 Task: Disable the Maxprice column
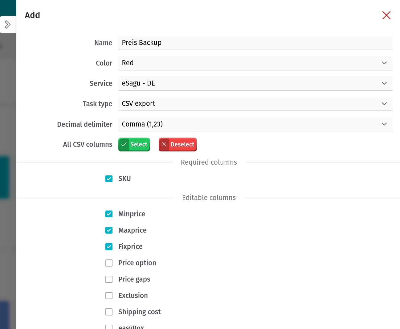[x=109, y=230]
